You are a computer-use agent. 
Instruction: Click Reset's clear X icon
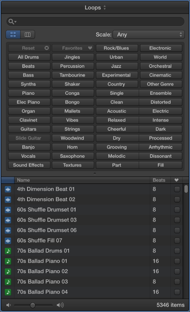coord(46,48)
